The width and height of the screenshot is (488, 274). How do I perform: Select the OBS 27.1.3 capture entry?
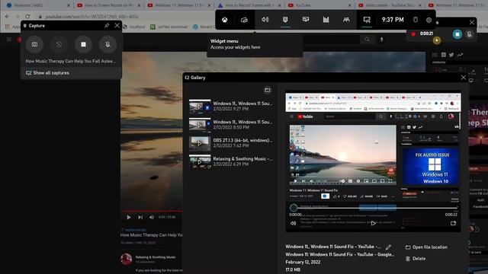point(231,143)
